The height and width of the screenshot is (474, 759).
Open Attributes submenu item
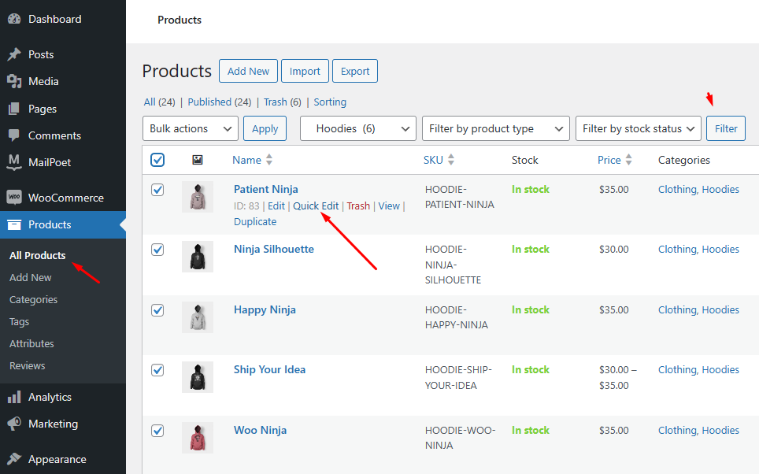(31, 344)
